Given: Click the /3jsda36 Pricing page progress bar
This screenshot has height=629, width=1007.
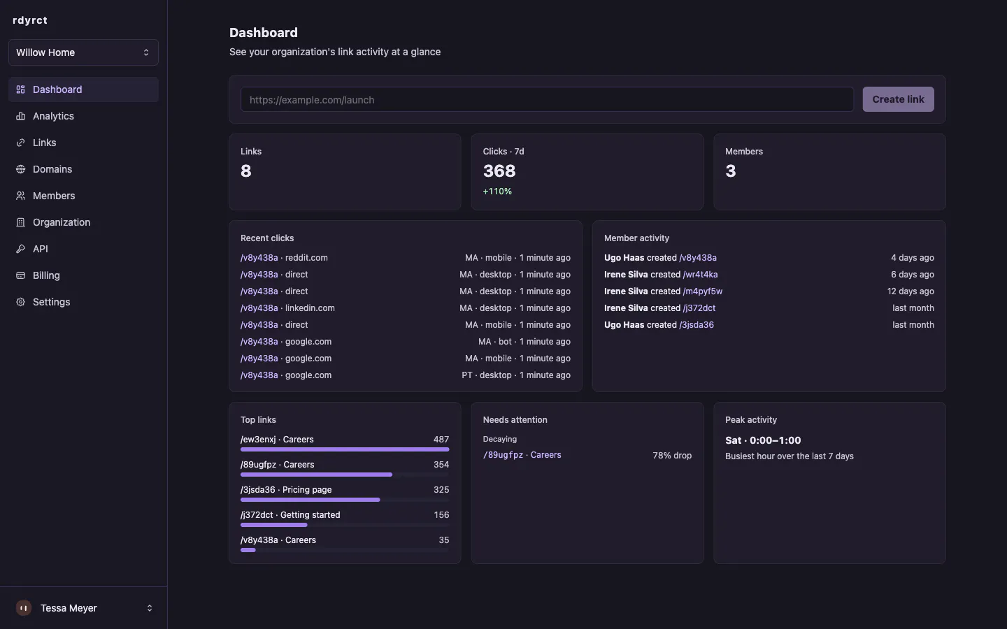Looking at the screenshot, I should (345, 500).
